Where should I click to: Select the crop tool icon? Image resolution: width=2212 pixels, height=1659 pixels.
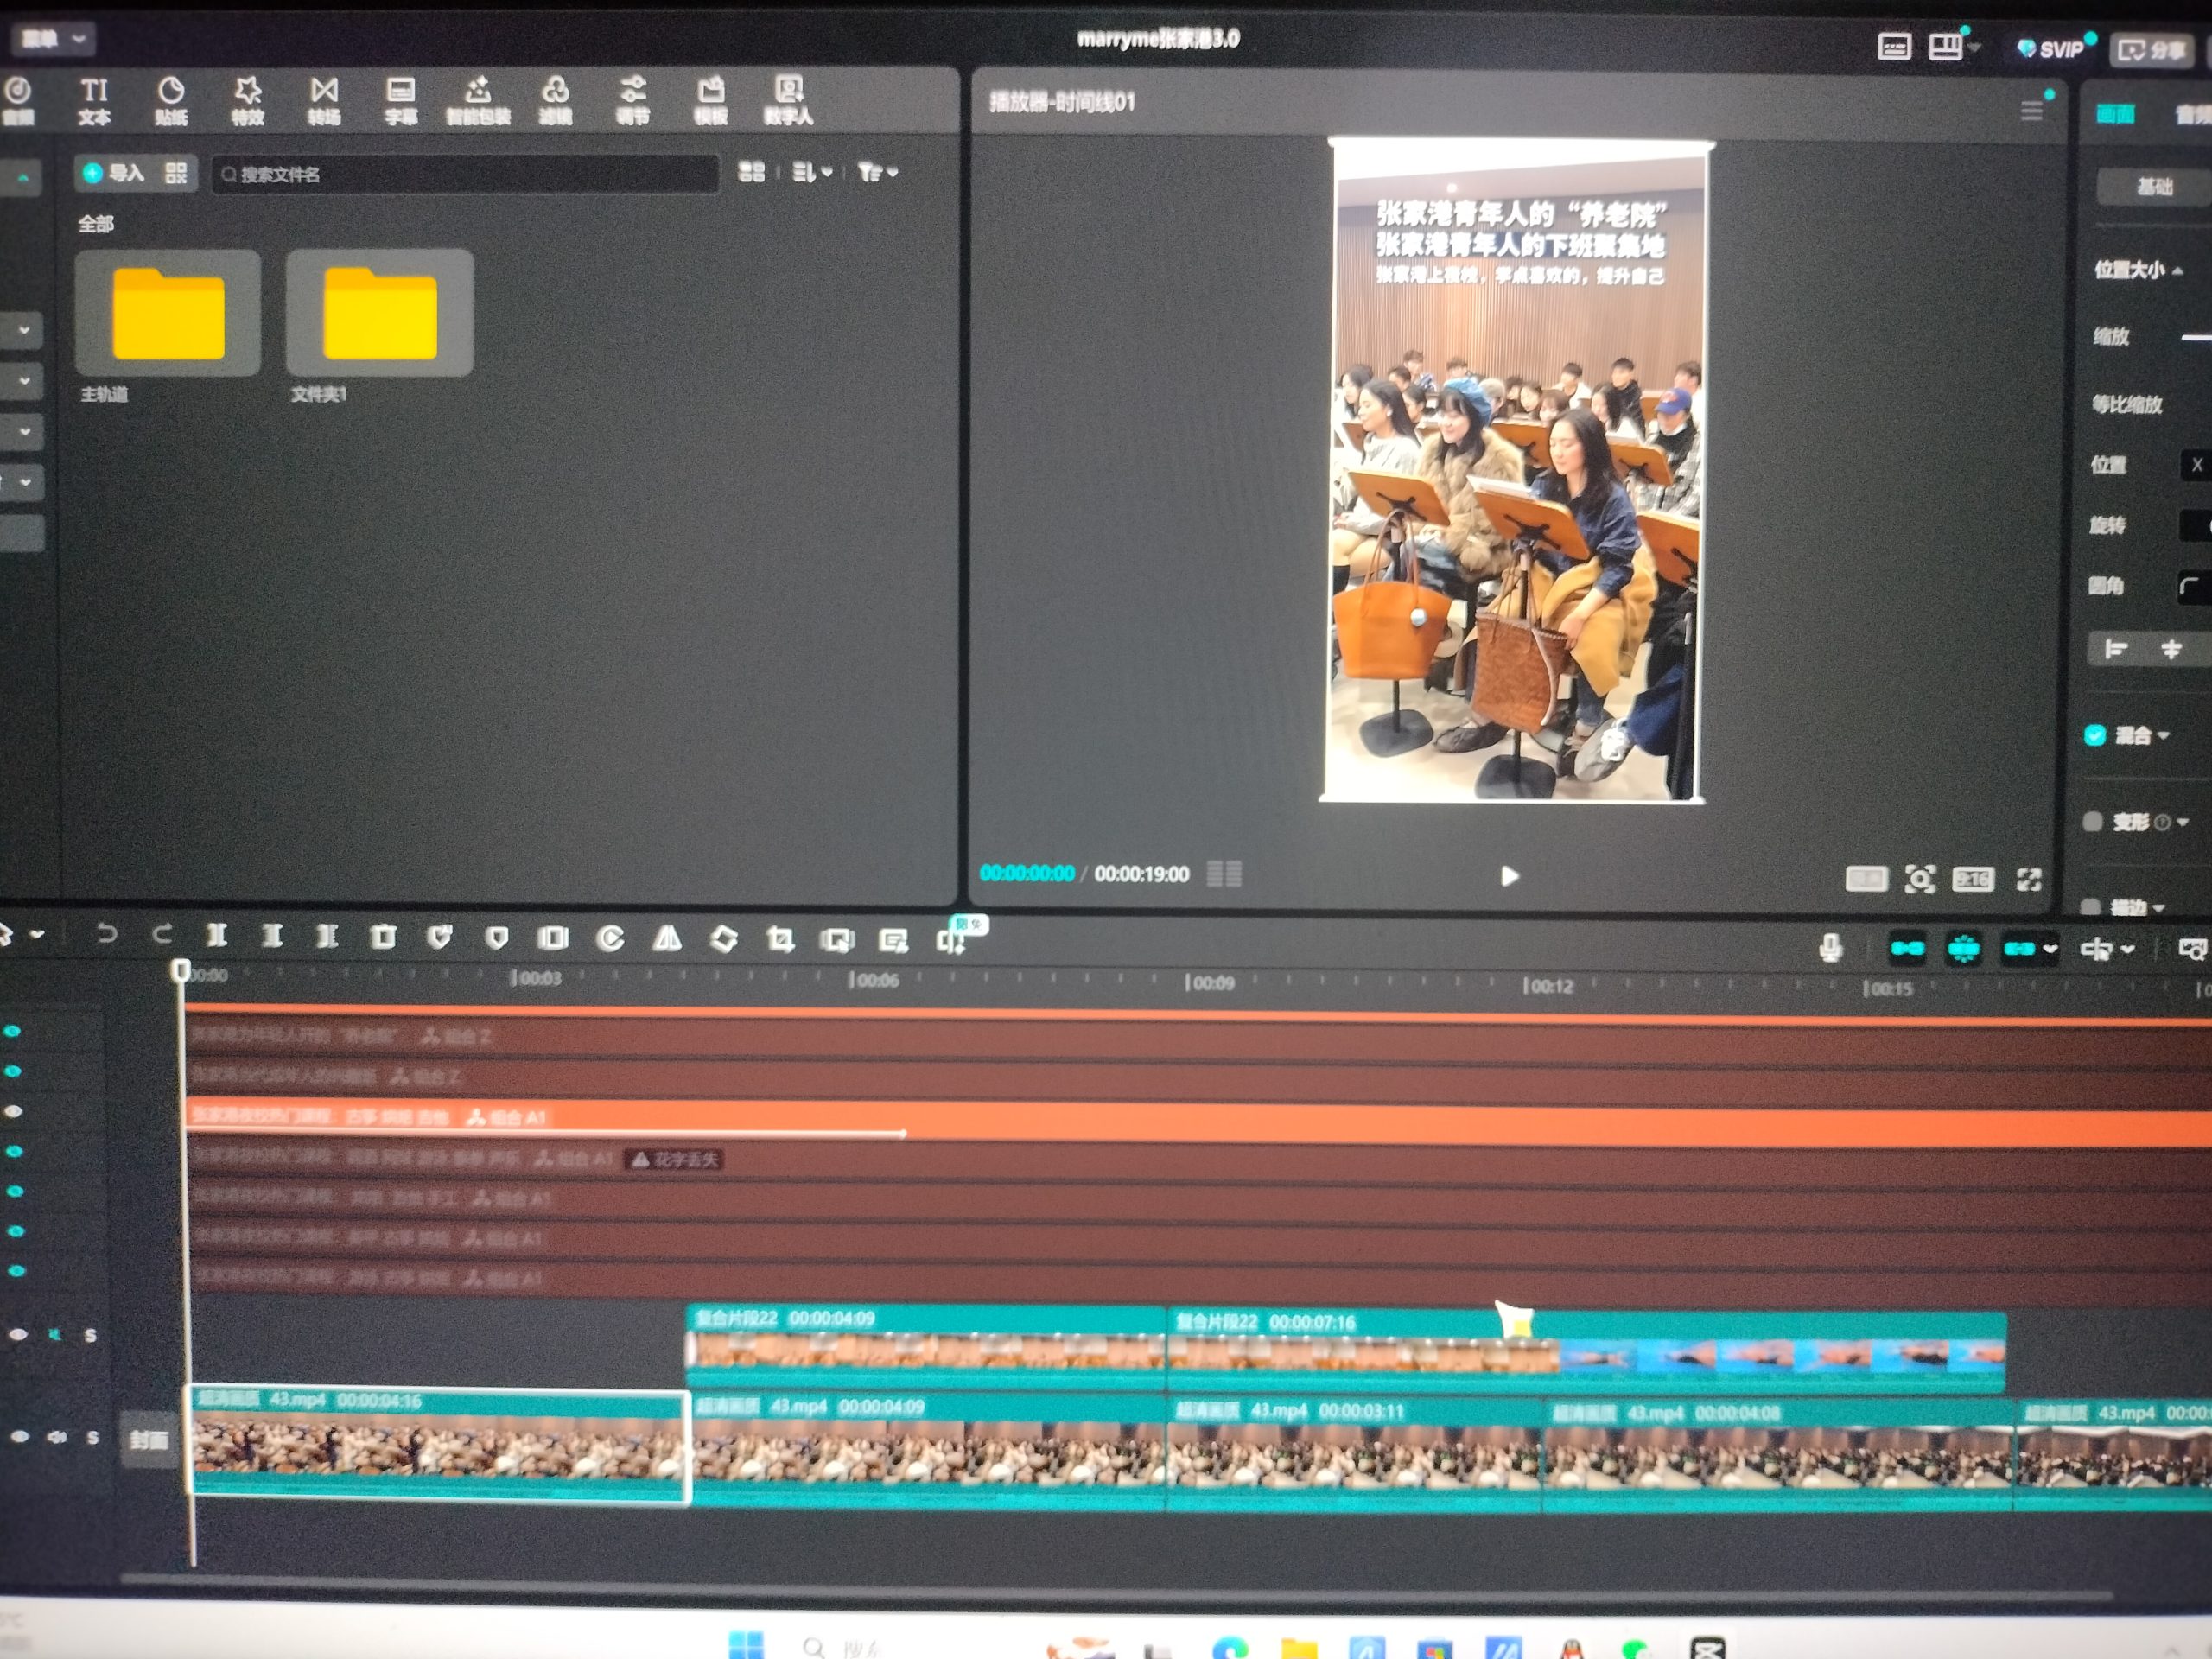click(780, 939)
